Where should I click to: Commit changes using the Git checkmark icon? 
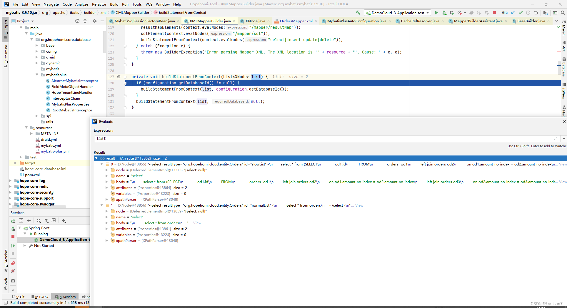click(521, 13)
